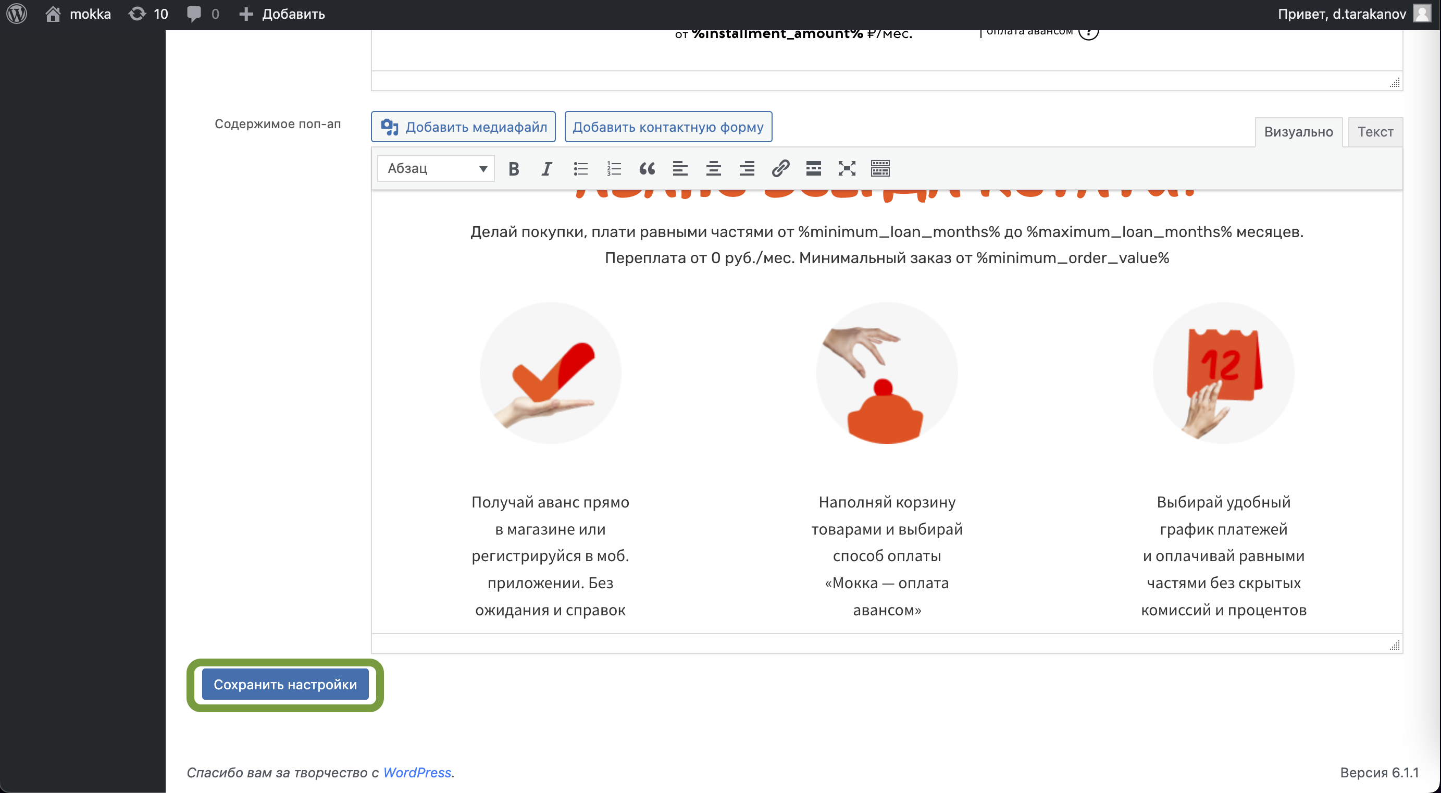Align text center
Image resolution: width=1441 pixels, height=793 pixels.
point(714,168)
